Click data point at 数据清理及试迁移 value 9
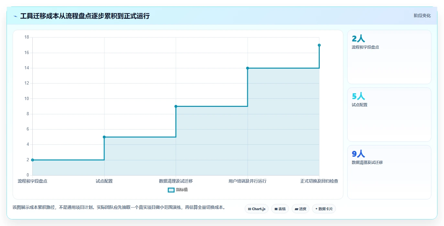The height and width of the screenshot is (226, 444). [176, 106]
